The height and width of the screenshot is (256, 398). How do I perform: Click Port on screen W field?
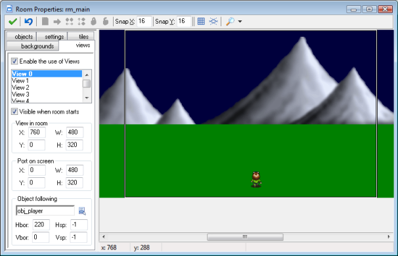75,170
